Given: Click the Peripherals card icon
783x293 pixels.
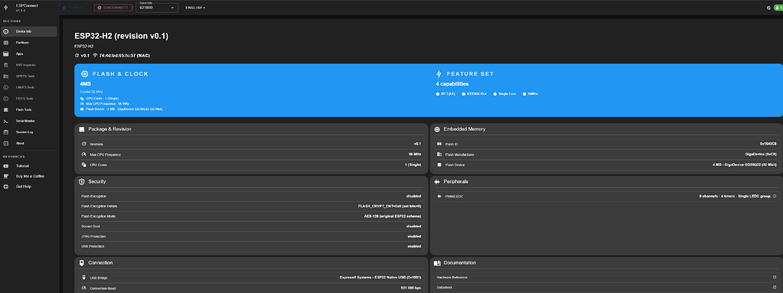Looking at the screenshot, I should coord(437,181).
